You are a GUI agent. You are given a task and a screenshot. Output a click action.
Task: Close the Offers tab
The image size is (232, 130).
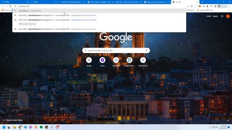tap(28, 2)
